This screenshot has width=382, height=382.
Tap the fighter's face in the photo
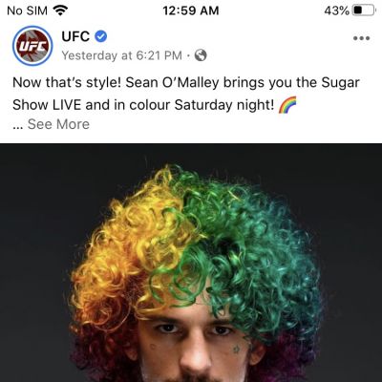194,344
